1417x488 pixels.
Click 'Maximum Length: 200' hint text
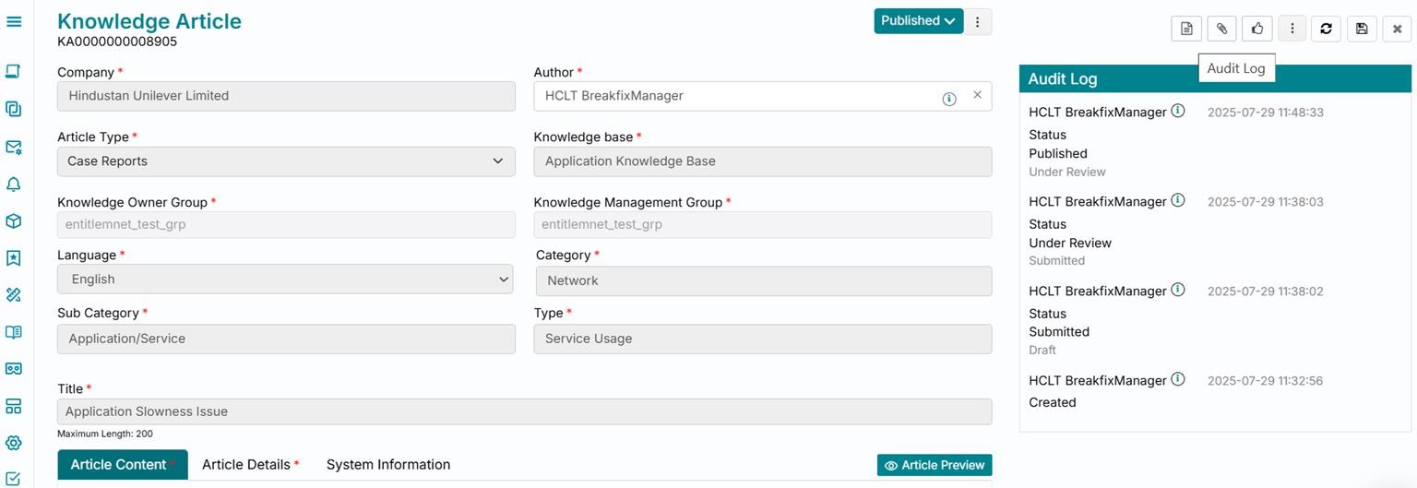coord(105,434)
